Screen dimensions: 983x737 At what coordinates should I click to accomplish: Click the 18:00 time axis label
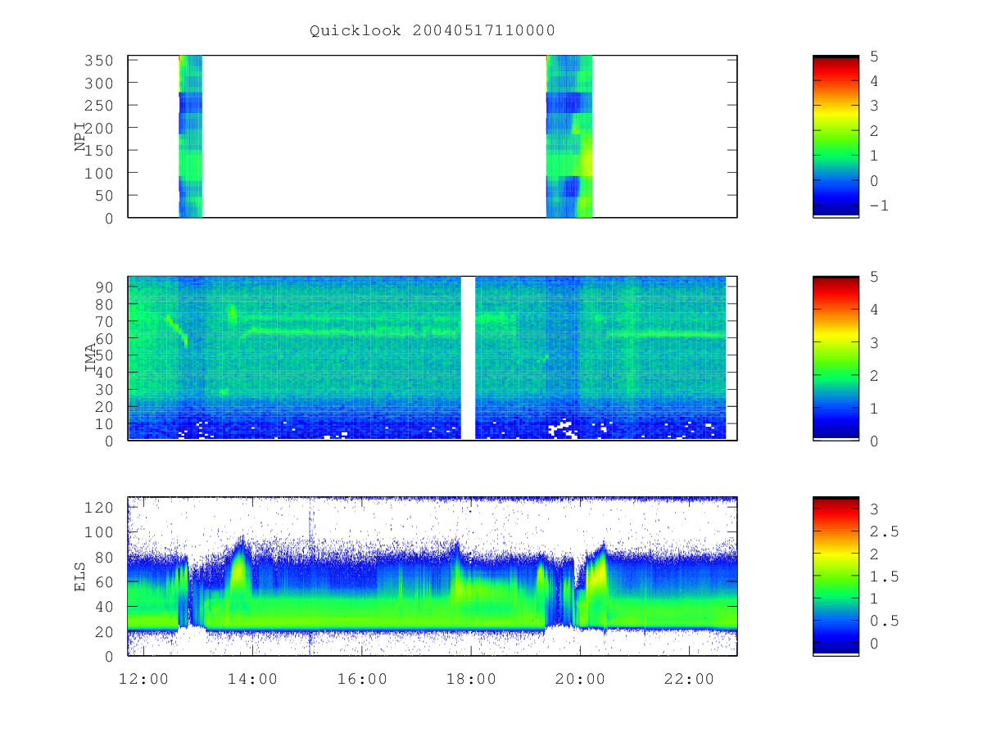coord(471,679)
